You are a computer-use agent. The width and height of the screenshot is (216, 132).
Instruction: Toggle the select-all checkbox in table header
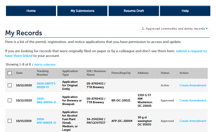[10, 73]
